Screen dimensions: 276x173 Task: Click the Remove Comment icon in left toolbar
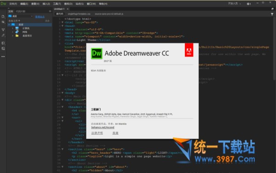click(3, 49)
